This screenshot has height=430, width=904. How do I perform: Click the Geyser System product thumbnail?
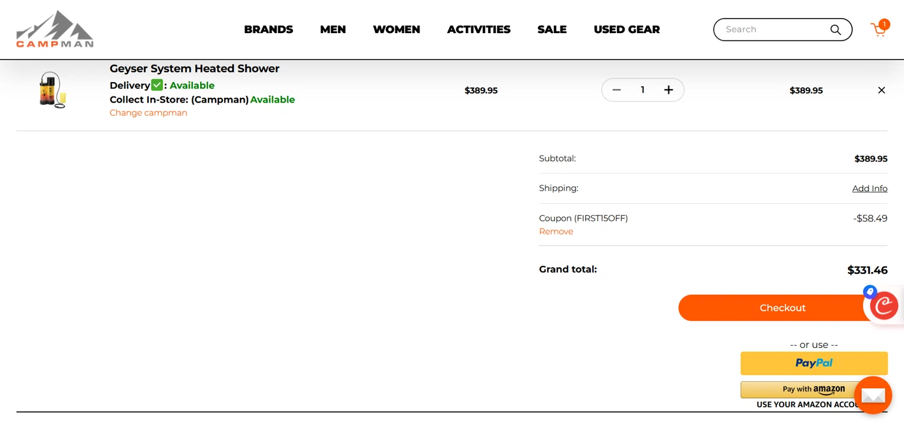pyautogui.click(x=52, y=90)
